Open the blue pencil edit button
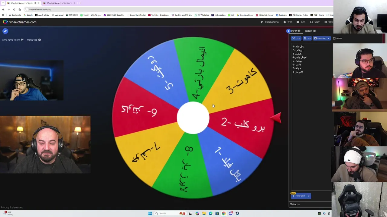The image size is (387, 217). coord(5,31)
